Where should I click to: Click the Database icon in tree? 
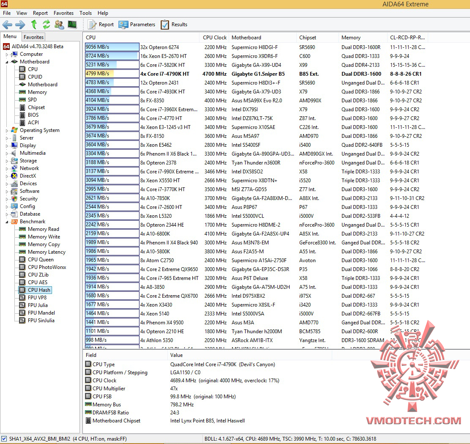point(14,214)
